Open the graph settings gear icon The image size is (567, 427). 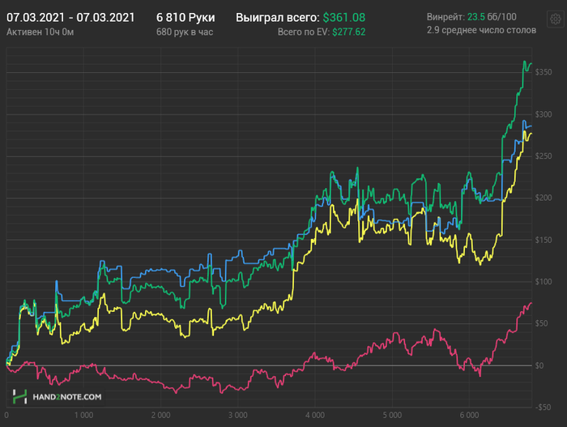[556, 19]
